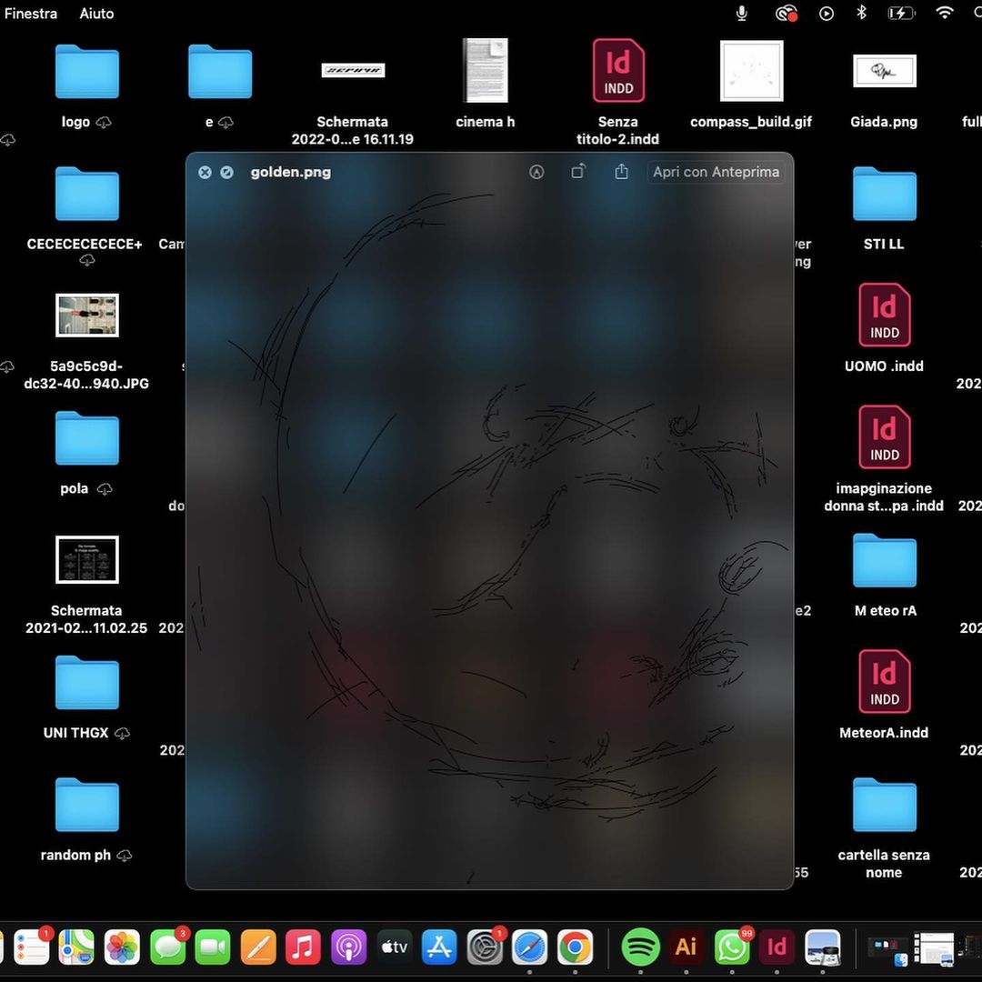Select the MeteorA.indd document icon

(884, 682)
